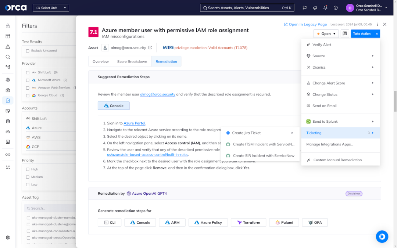
Task: Open the dashboard layout sidebar icon
Action: (8, 36)
